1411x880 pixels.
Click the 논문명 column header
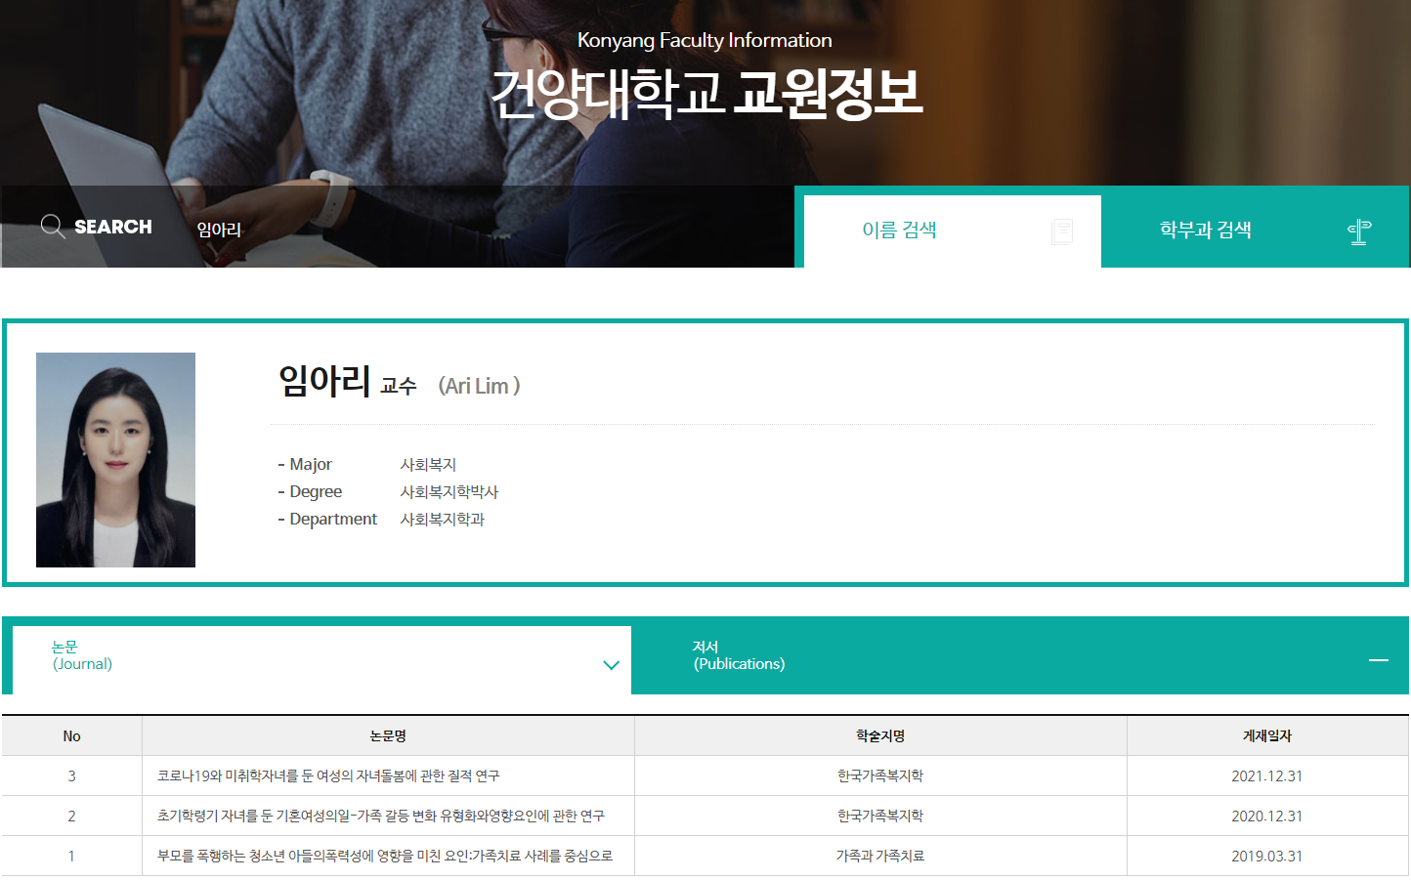pyautogui.click(x=388, y=736)
